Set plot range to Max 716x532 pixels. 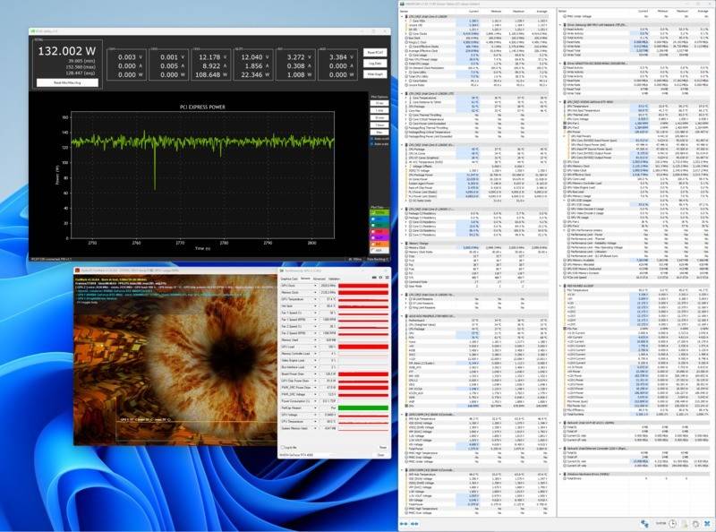tap(379, 133)
